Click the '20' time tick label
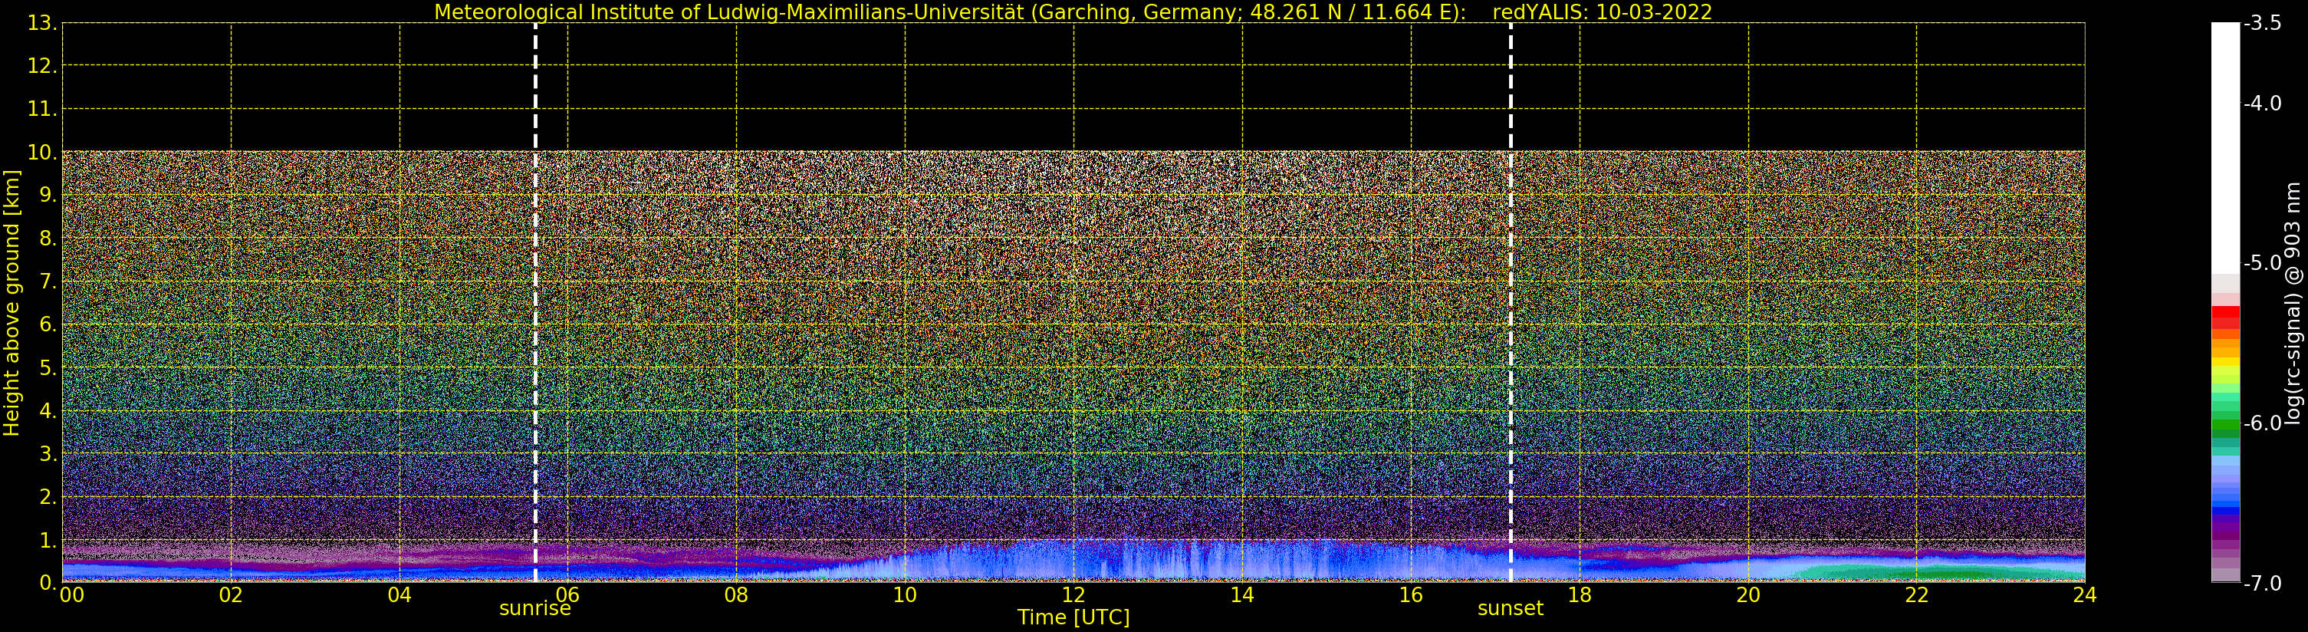 pyautogui.click(x=1748, y=594)
